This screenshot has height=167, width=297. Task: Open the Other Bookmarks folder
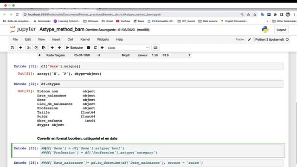[x=284, y=21]
